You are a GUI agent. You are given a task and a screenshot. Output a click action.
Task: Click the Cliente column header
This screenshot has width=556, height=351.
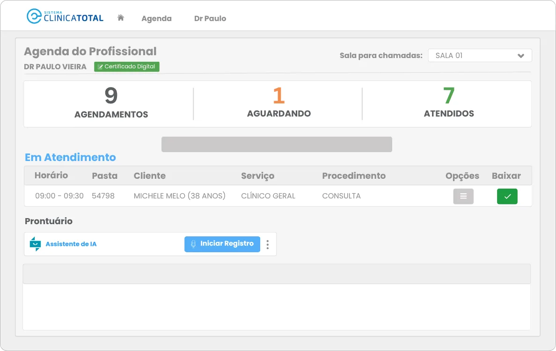[150, 175]
